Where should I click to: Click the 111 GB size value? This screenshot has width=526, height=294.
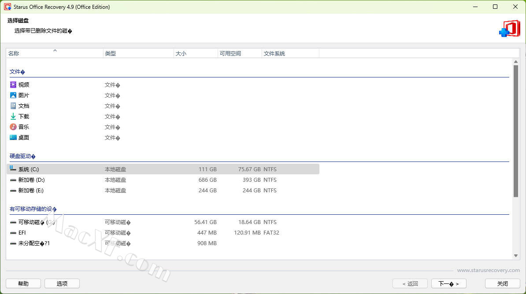207,169
